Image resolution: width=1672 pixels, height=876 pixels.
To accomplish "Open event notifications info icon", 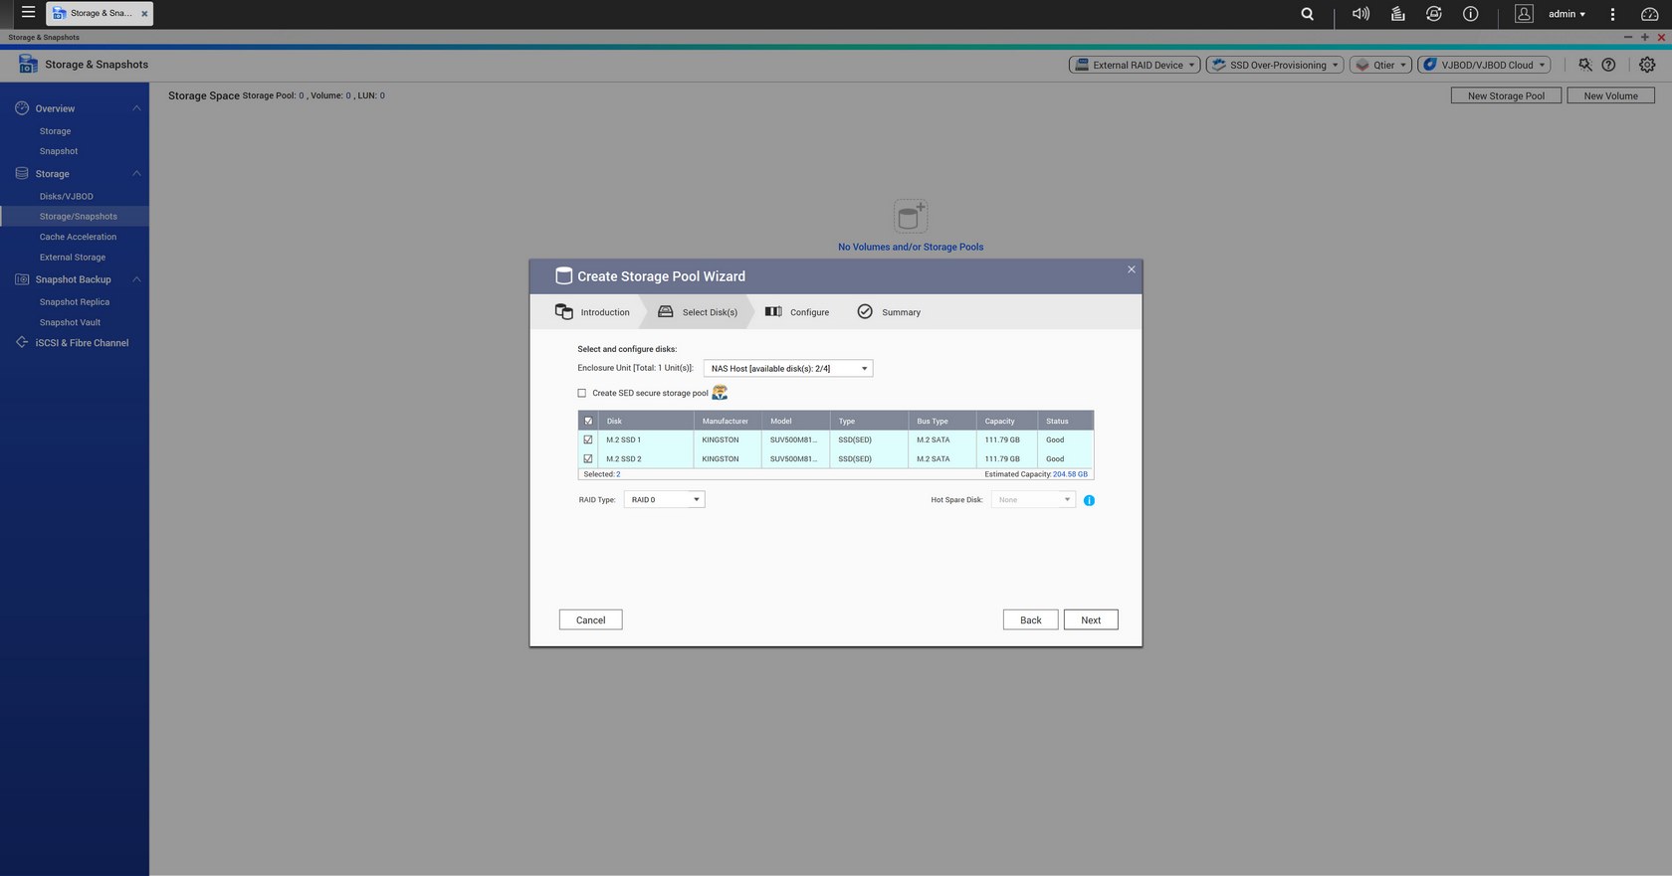I will [x=1470, y=14].
